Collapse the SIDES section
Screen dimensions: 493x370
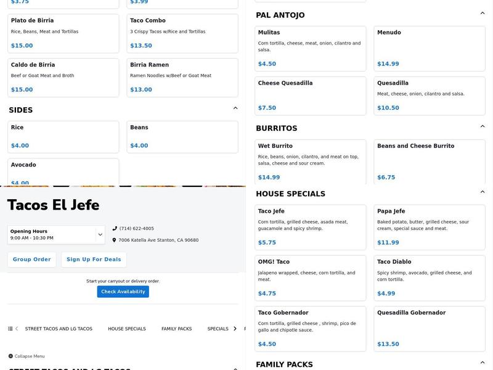[x=235, y=107]
